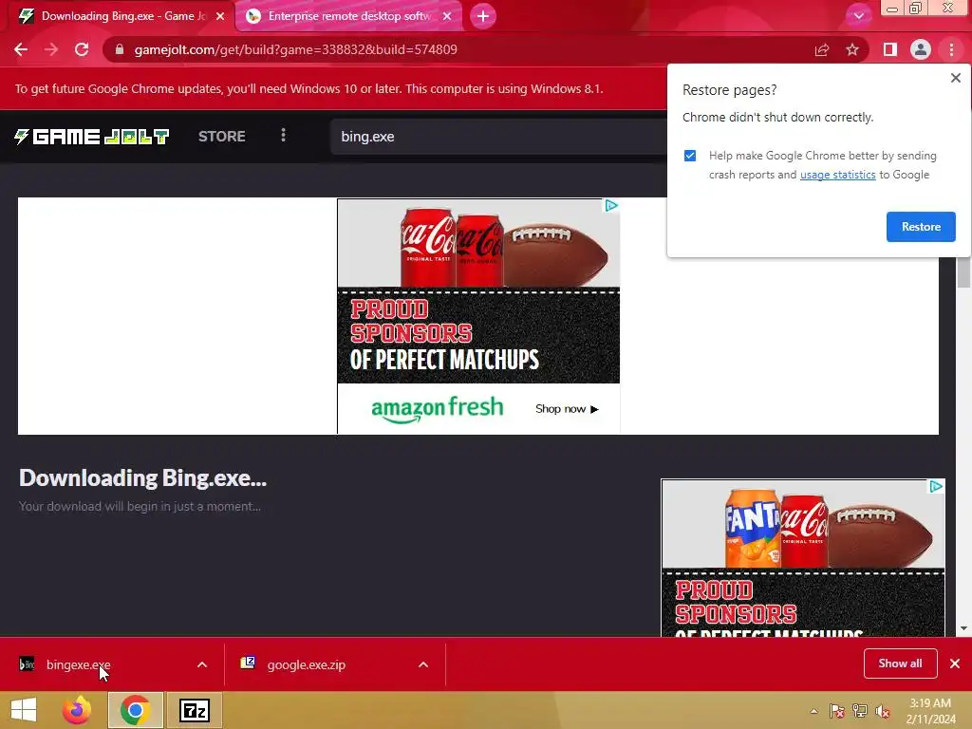
Task: Click 'Your download will begin' text
Action: point(140,507)
